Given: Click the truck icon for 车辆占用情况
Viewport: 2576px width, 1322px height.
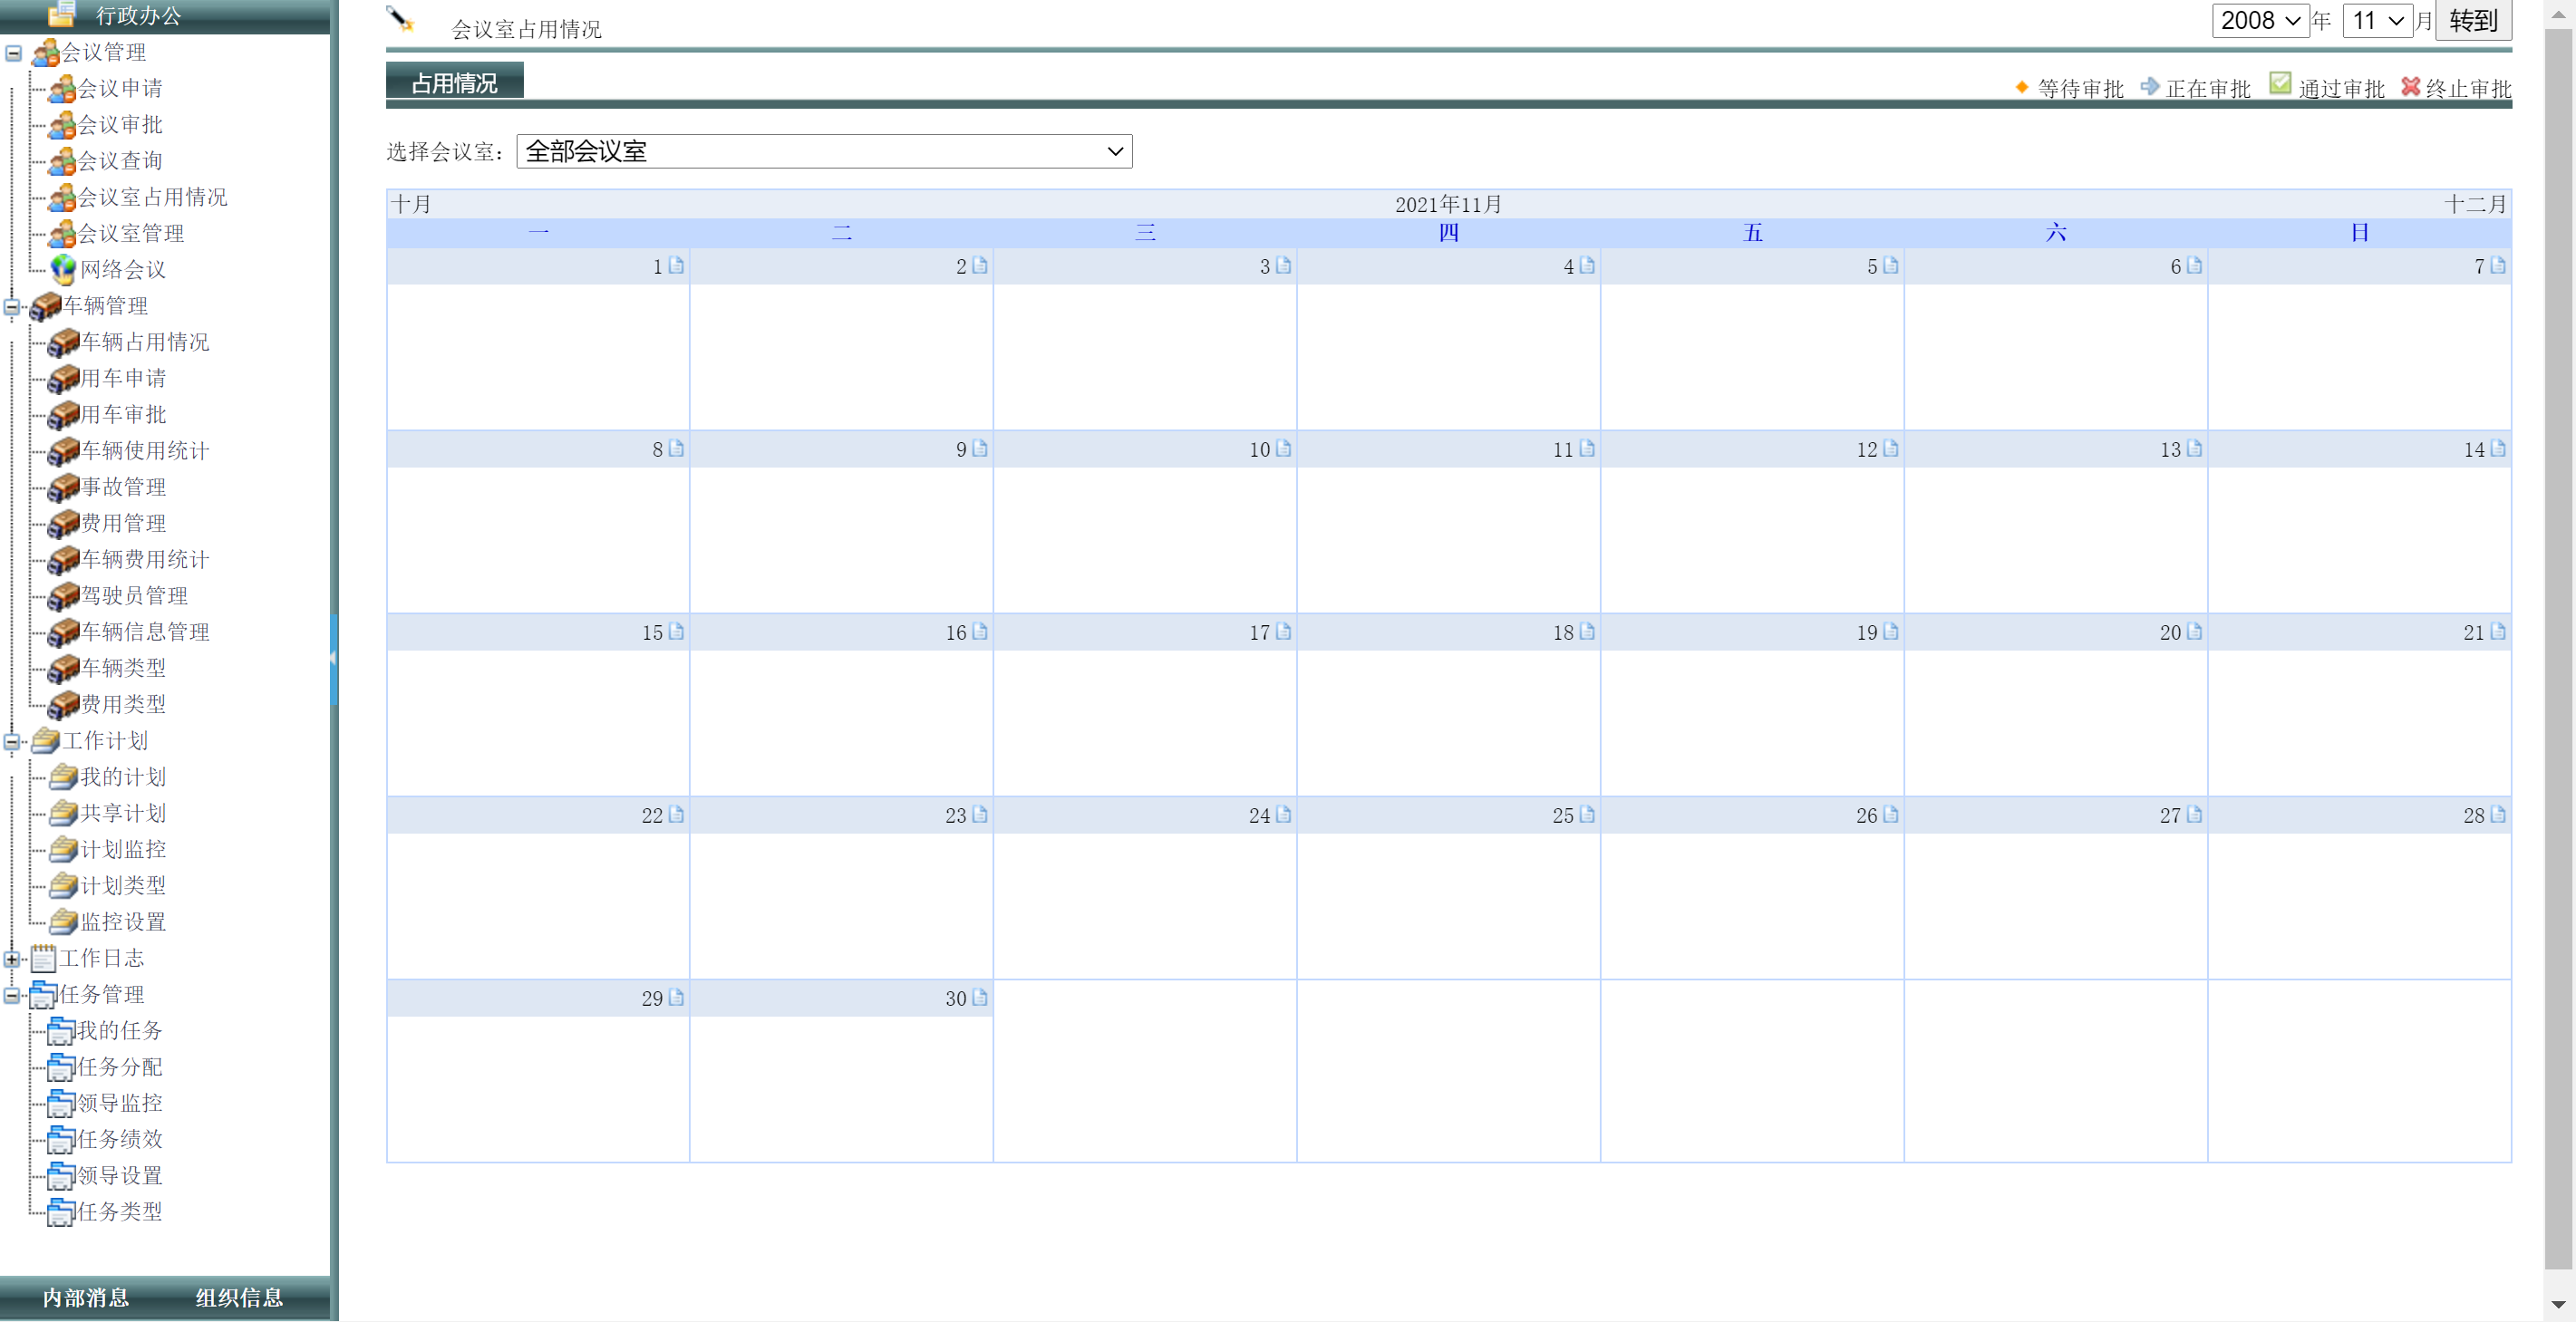Looking at the screenshot, I should pos(63,342).
